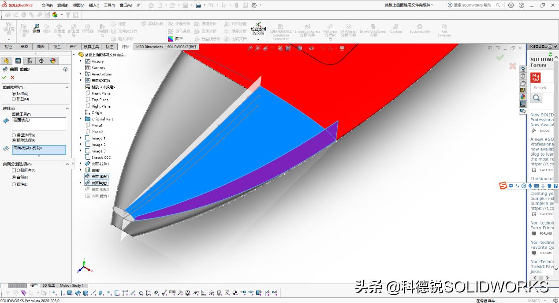Switch to the 特征 ribbon tab
The image size is (559, 303).
point(7,46)
